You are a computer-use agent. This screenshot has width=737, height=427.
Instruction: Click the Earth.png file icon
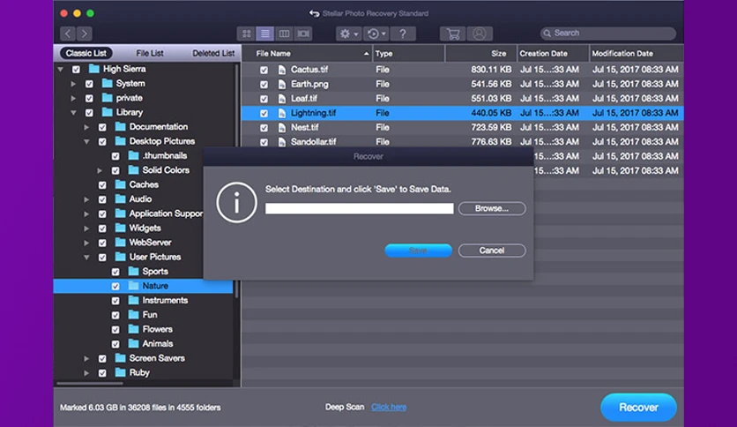click(281, 84)
